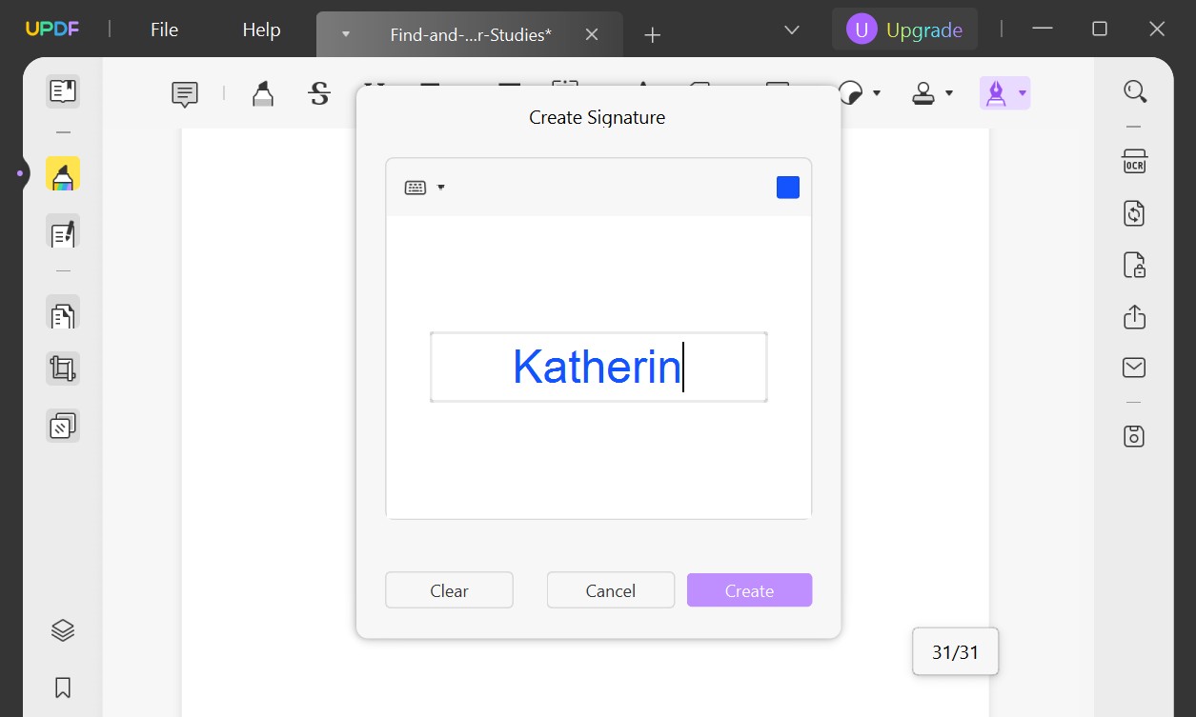Open the keyboard input type dropdown
Image resolution: width=1196 pixels, height=717 pixels.
point(440,187)
